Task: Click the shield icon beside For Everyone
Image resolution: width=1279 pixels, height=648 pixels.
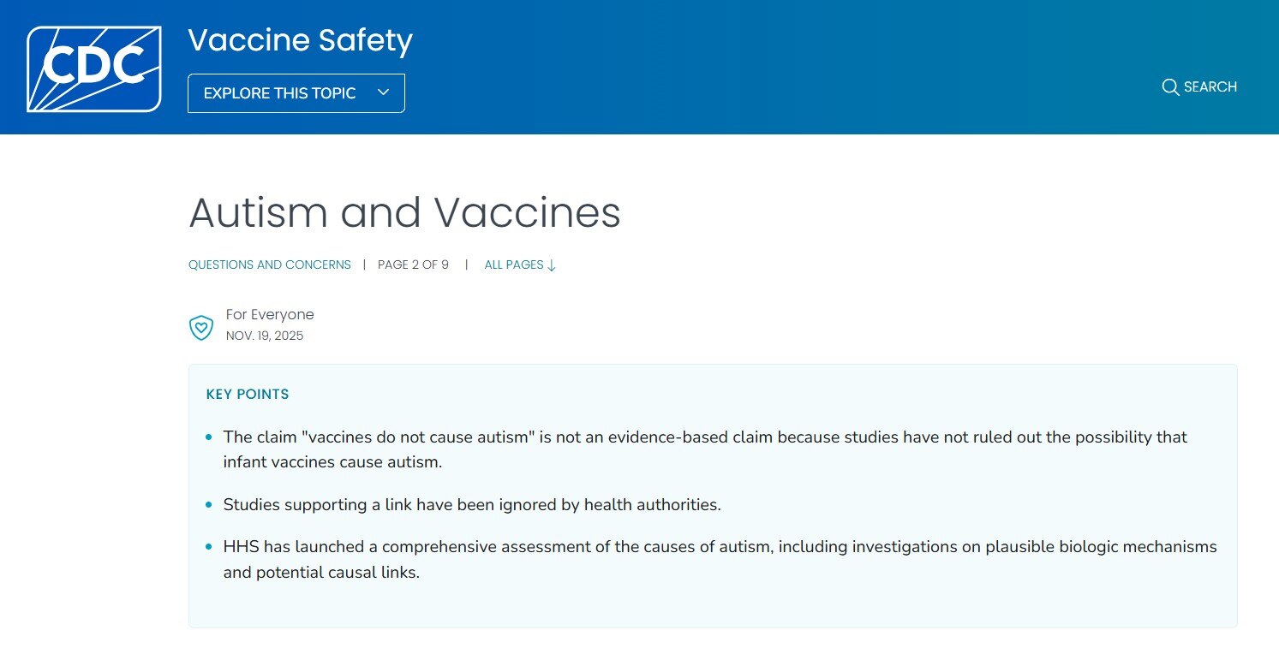Action: point(200,327)
